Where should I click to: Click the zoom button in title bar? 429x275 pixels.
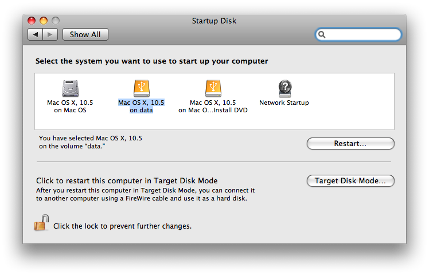point(56,21)
